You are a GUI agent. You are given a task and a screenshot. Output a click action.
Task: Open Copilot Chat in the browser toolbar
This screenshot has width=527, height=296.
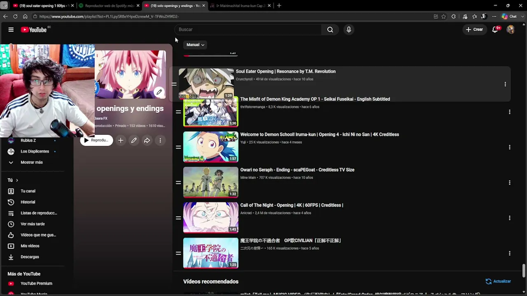509,16
